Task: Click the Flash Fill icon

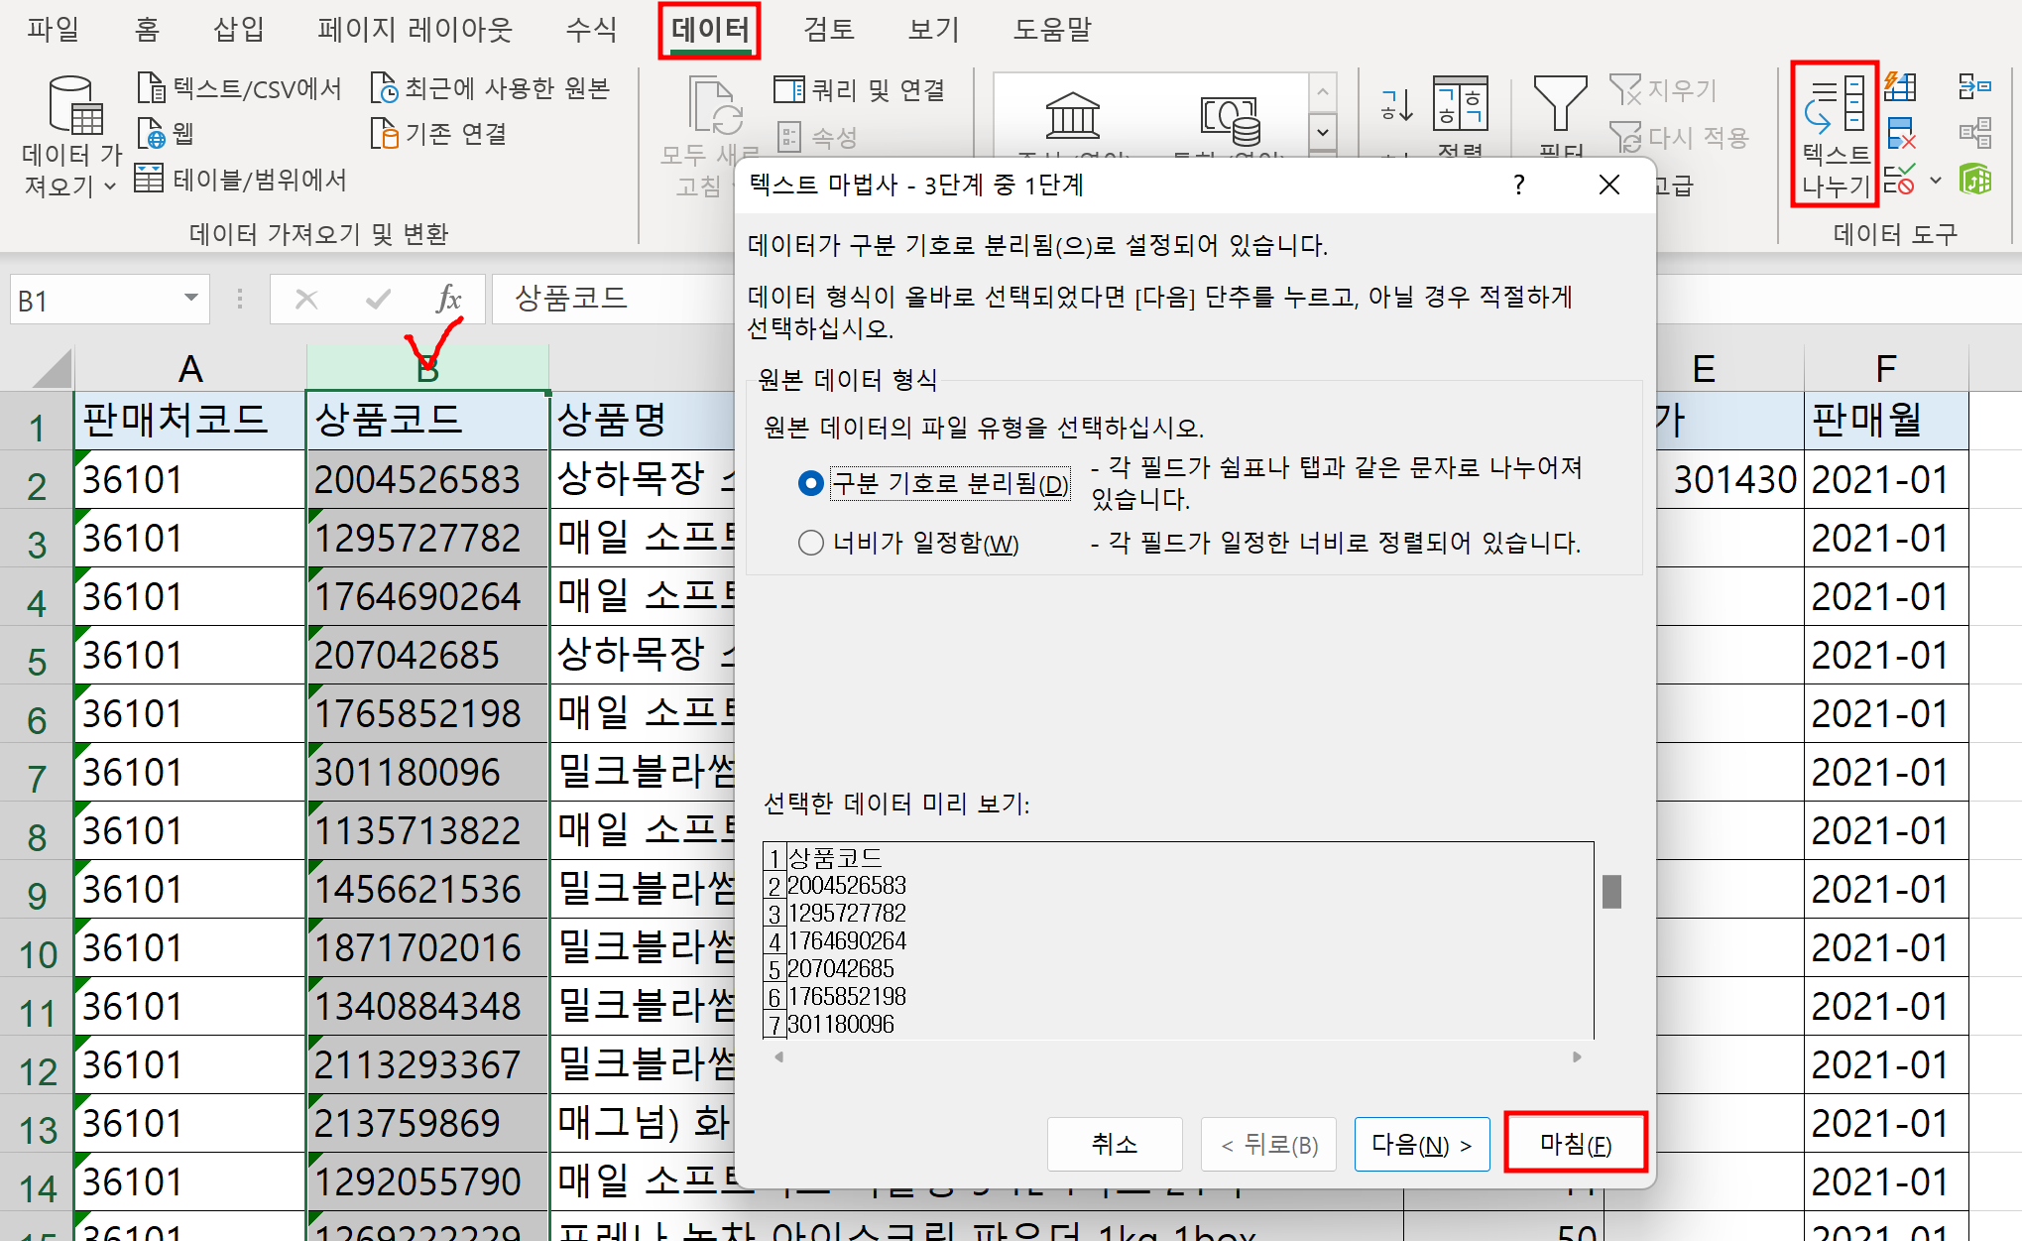Action: 1900,86
